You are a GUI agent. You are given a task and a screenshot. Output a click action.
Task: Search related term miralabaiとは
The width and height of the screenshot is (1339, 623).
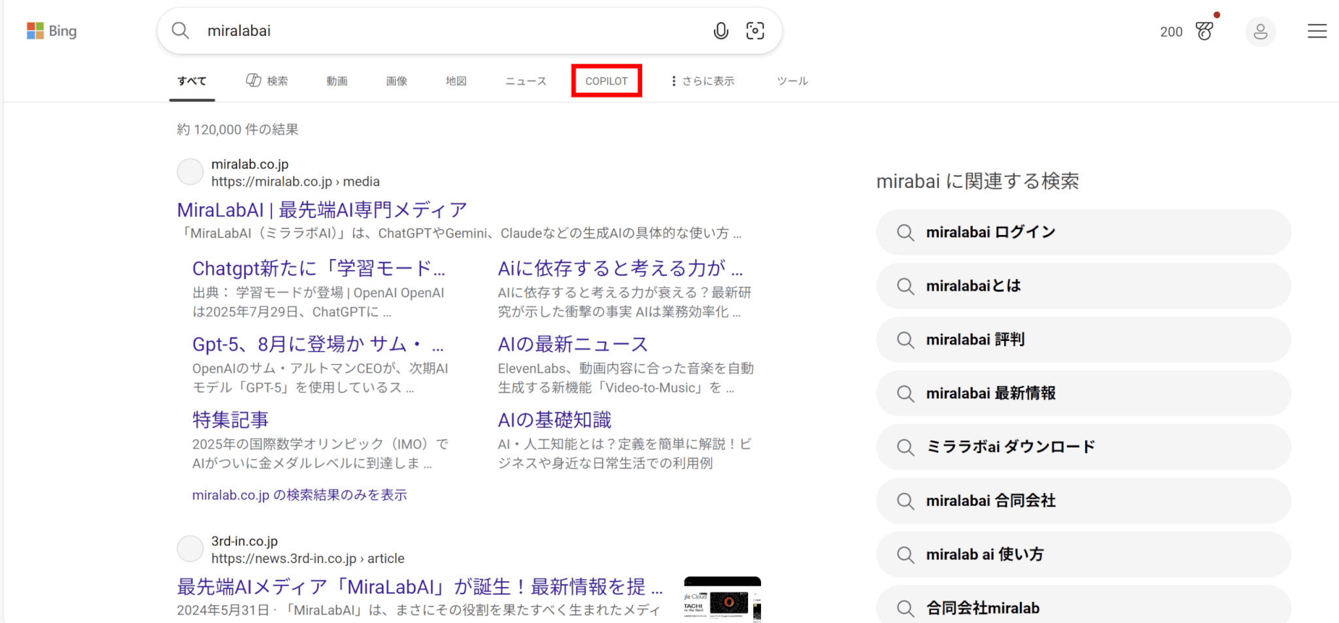pos(1083,286)
